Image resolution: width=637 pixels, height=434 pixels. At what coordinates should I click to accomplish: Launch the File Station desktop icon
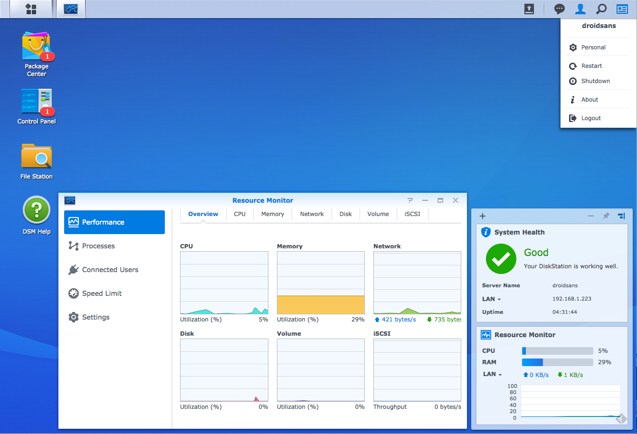coord(37,161)
